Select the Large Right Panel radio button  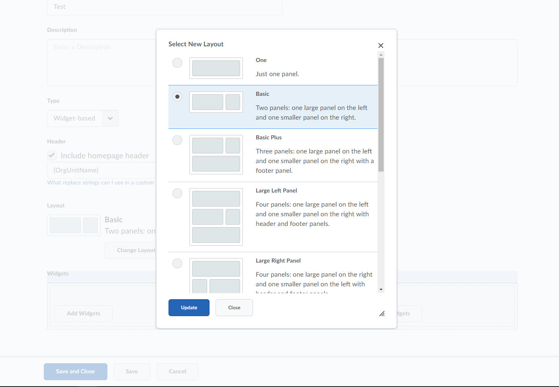click(x=177, y=263)
